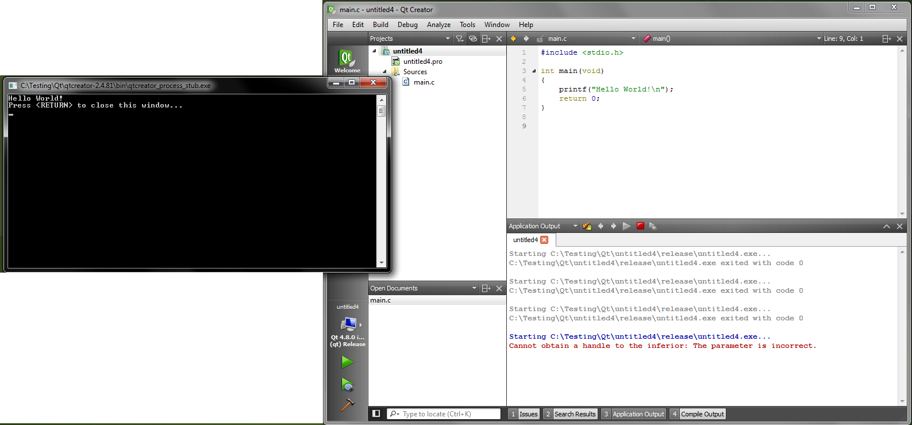Clear the Application Output pane with the broom icon
Screen dimensions: 912x425
587,226
